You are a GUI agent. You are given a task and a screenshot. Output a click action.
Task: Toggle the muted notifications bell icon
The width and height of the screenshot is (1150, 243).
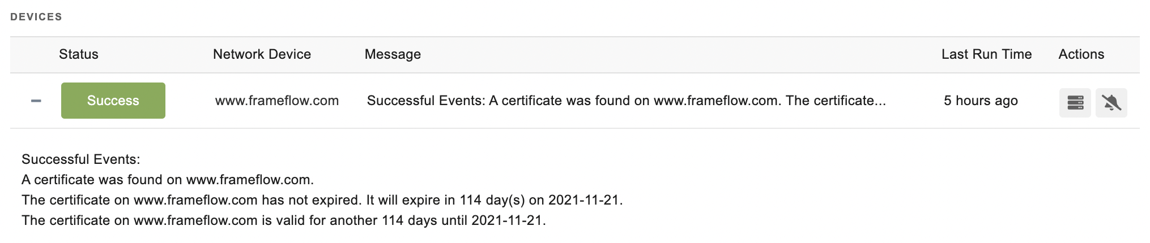coord(1111,102)
